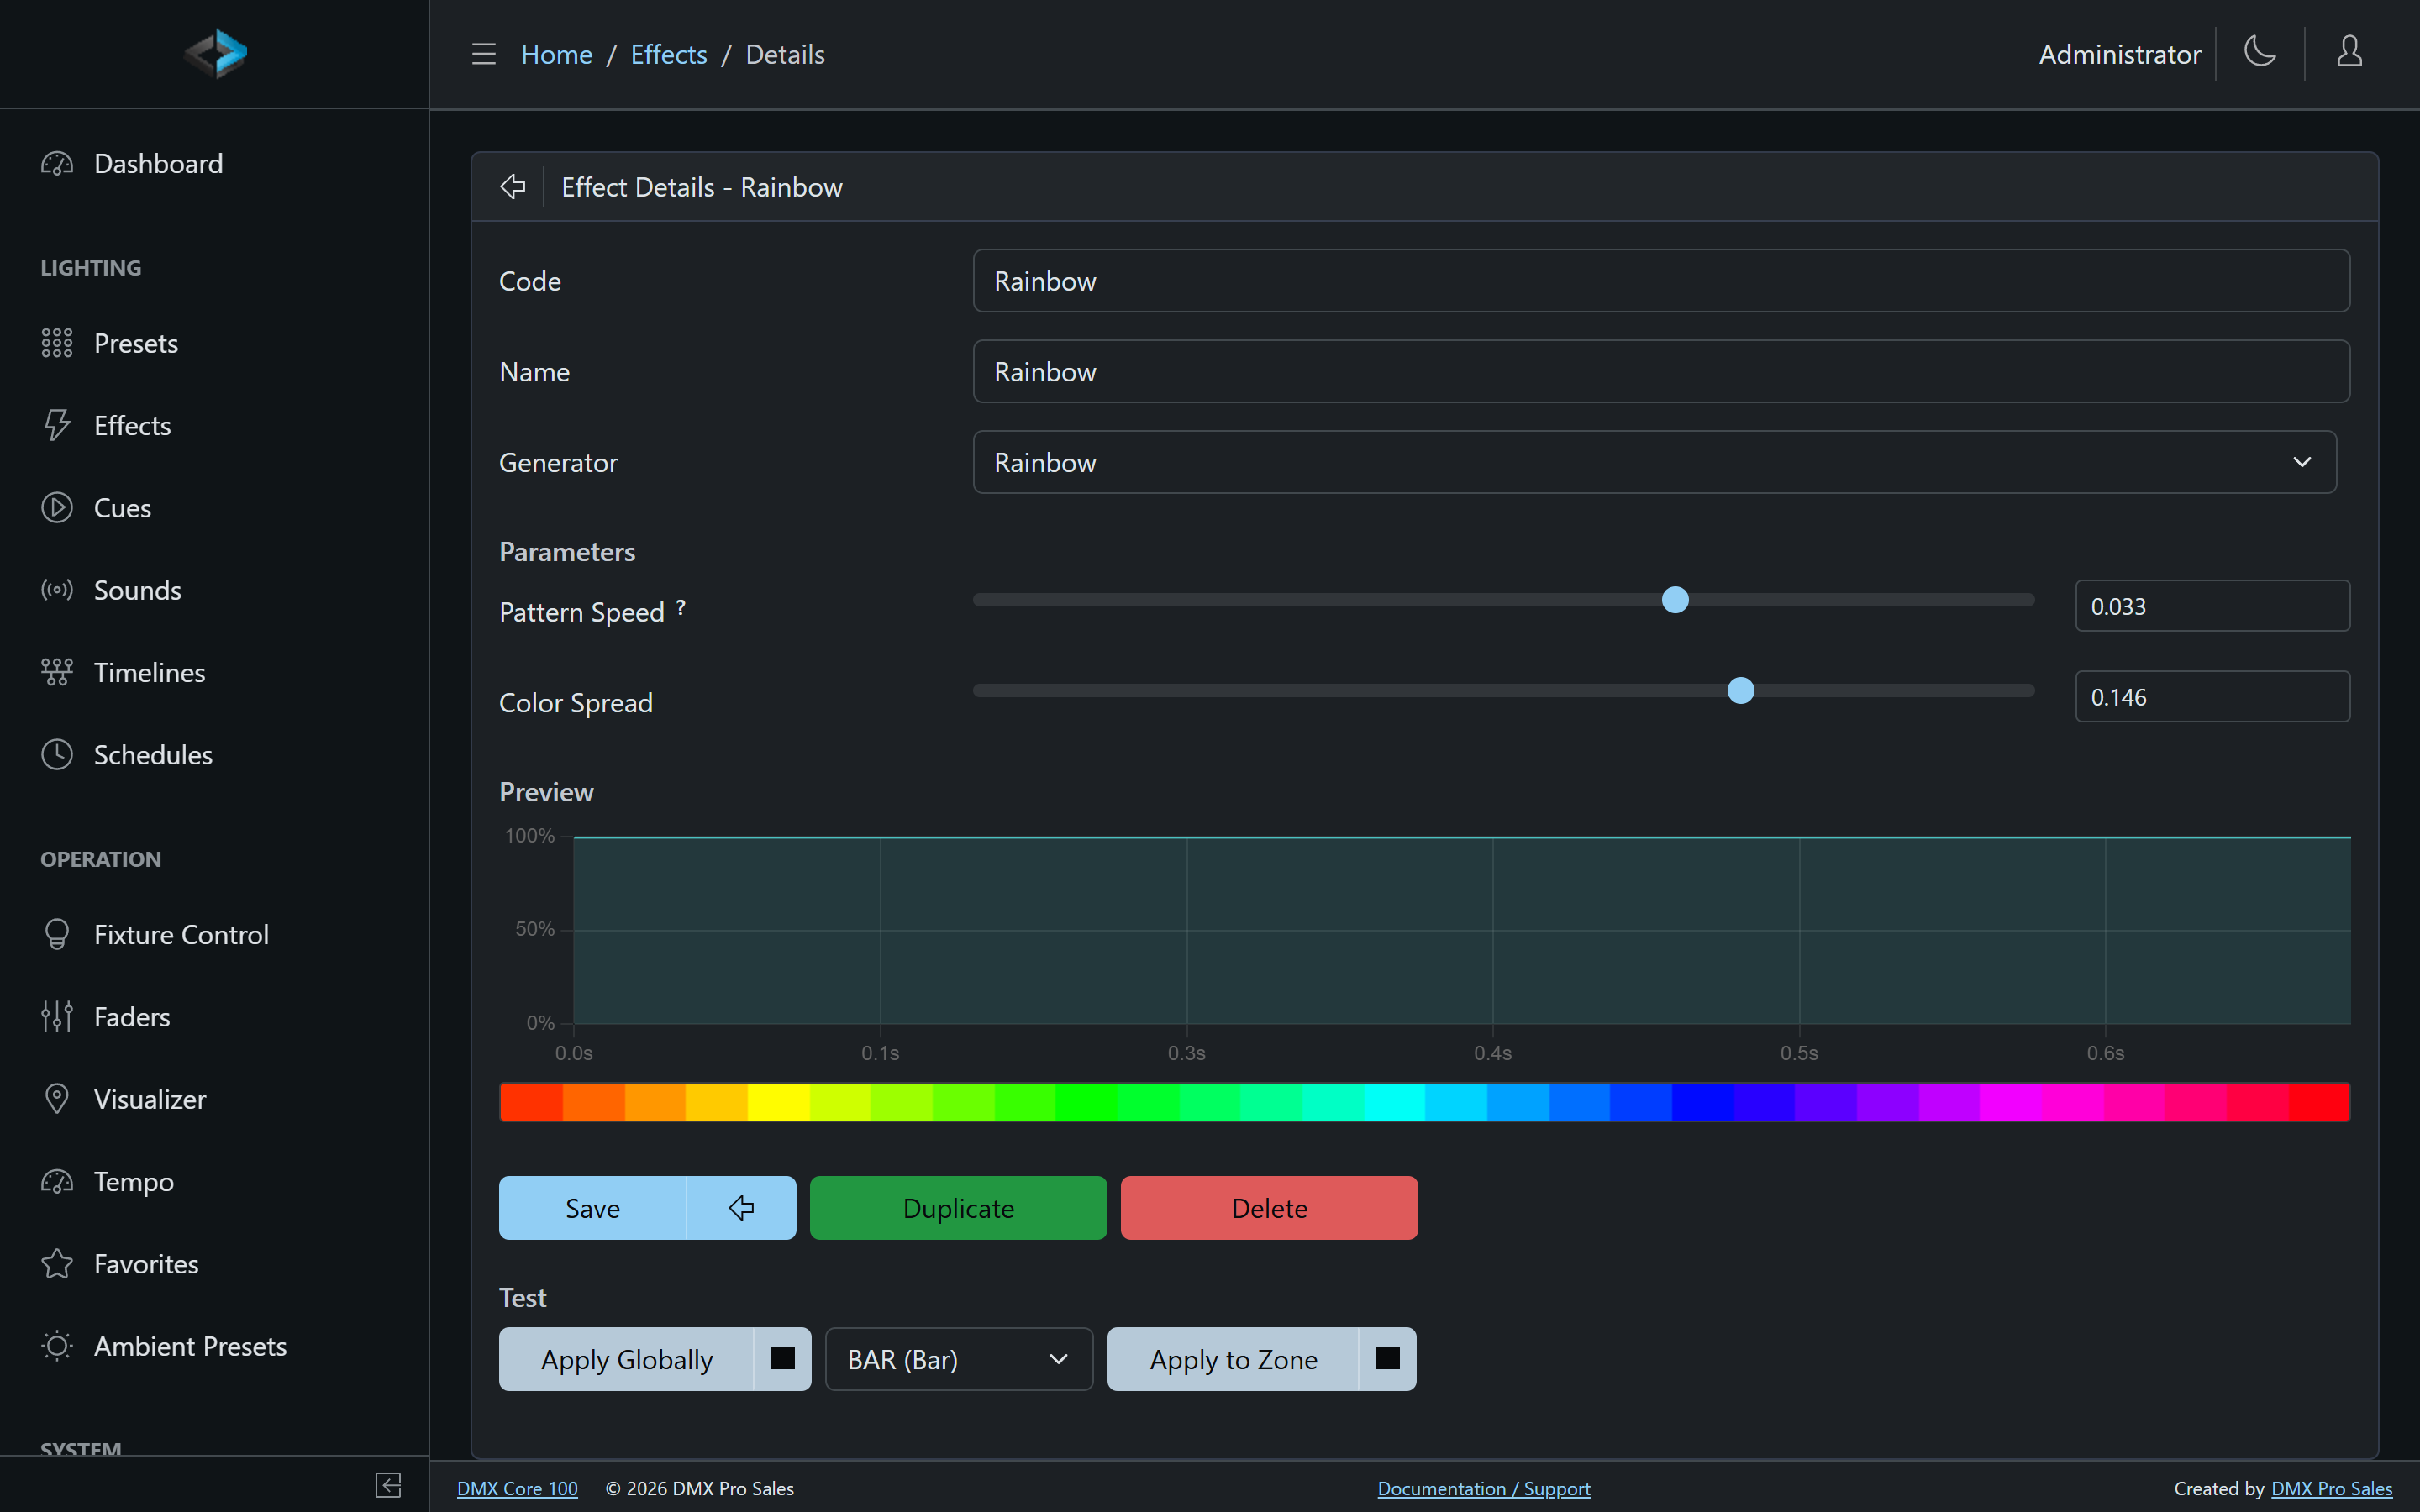Click the Delete button
2420x1512 pixels.
(x=1269, y=1208)
